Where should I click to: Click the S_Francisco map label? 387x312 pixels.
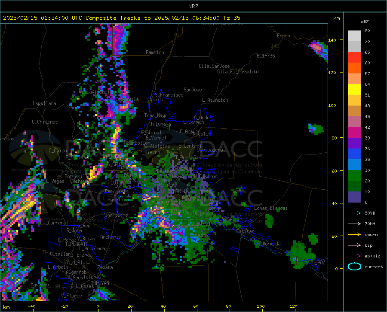coord(169,95)
